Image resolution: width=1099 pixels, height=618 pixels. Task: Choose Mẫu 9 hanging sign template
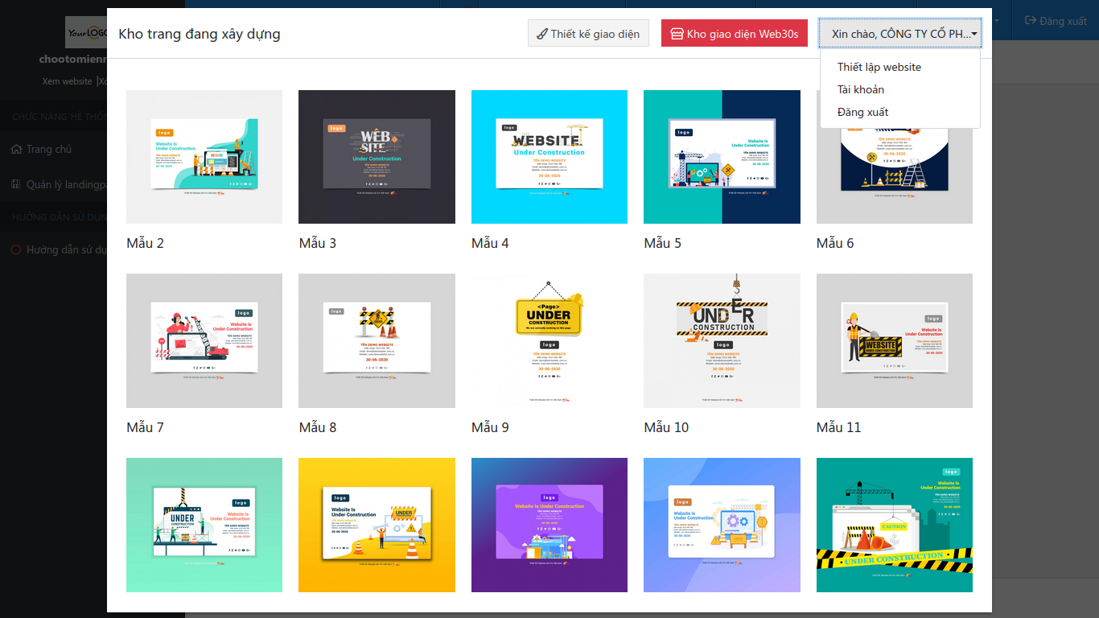549,340
